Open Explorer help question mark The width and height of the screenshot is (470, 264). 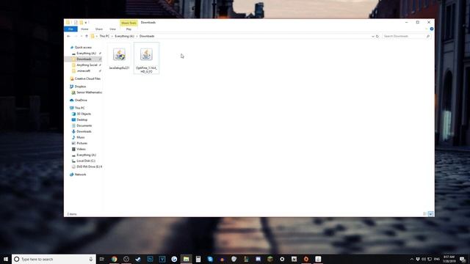click(432, 29)
